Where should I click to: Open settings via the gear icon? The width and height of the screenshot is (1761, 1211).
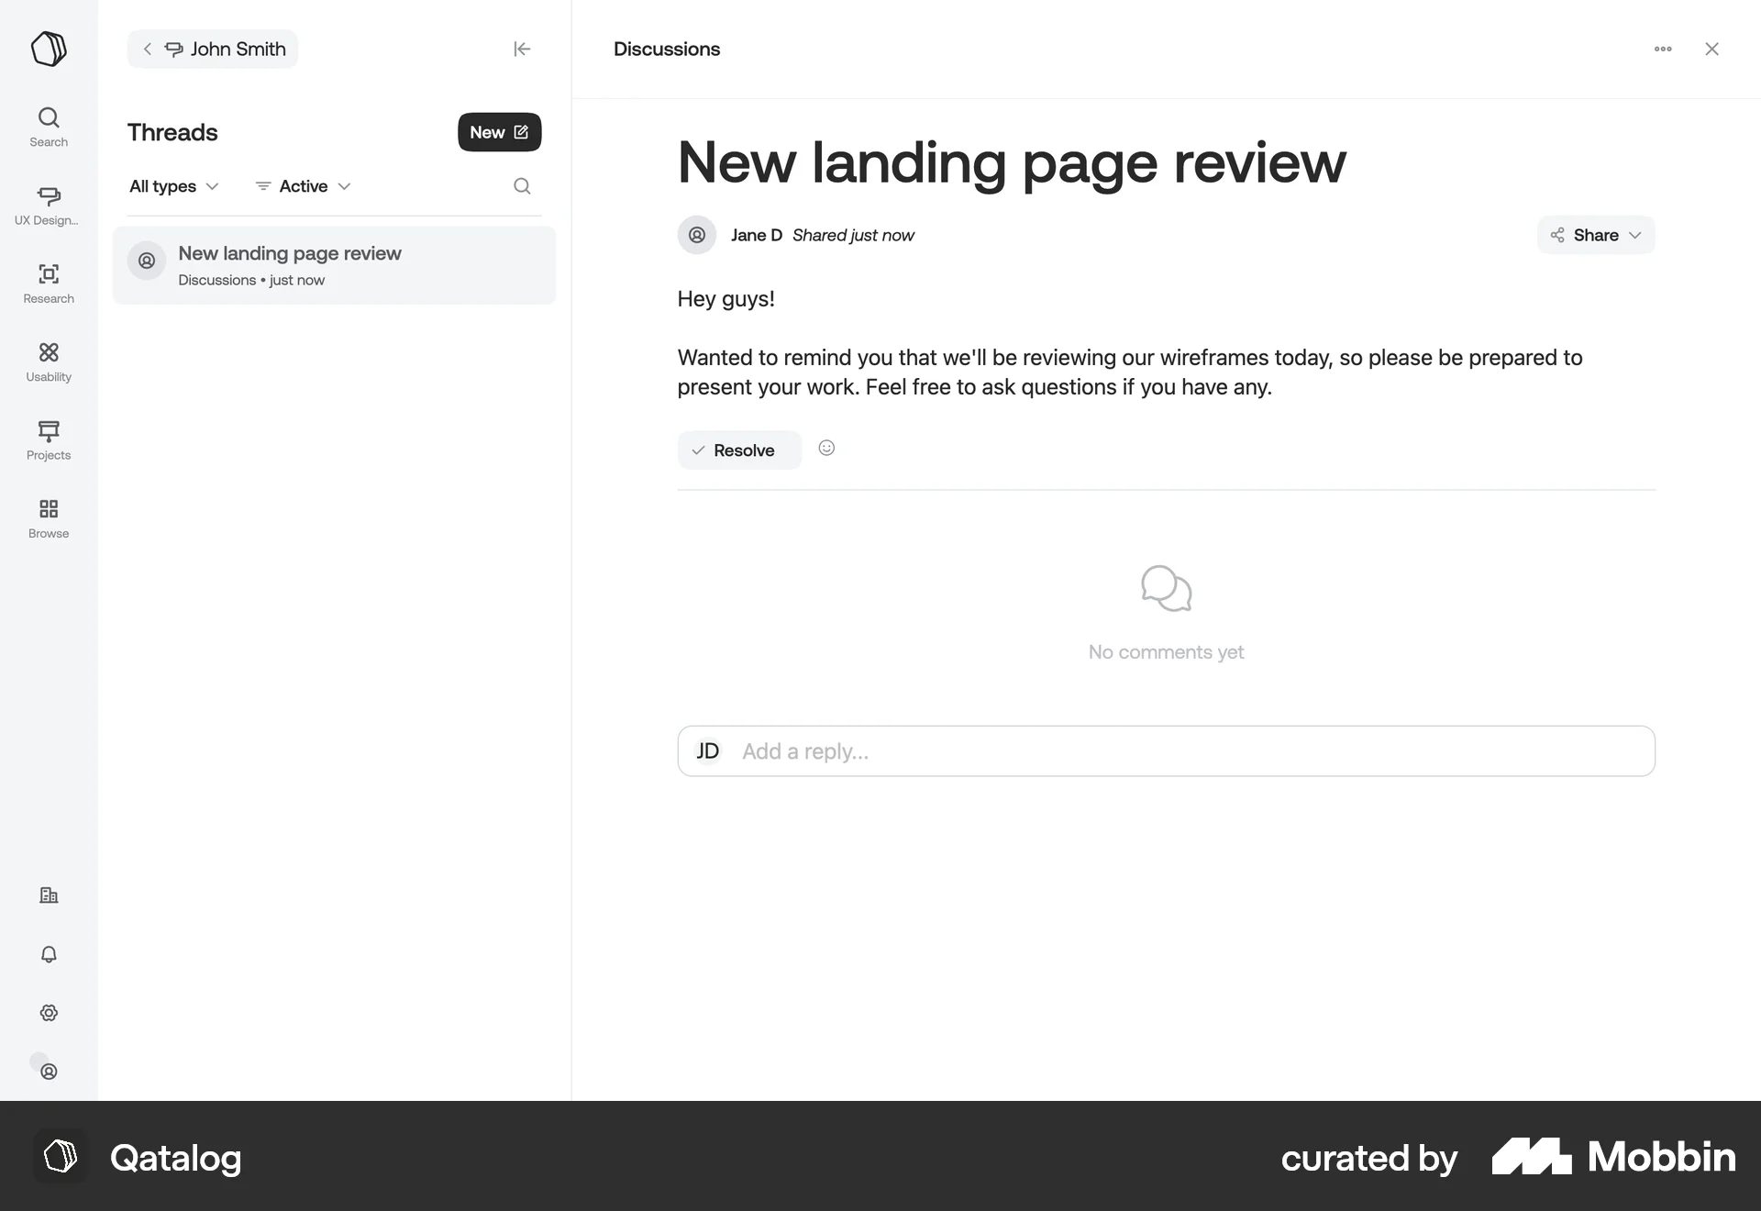[x=49, y=1013]
